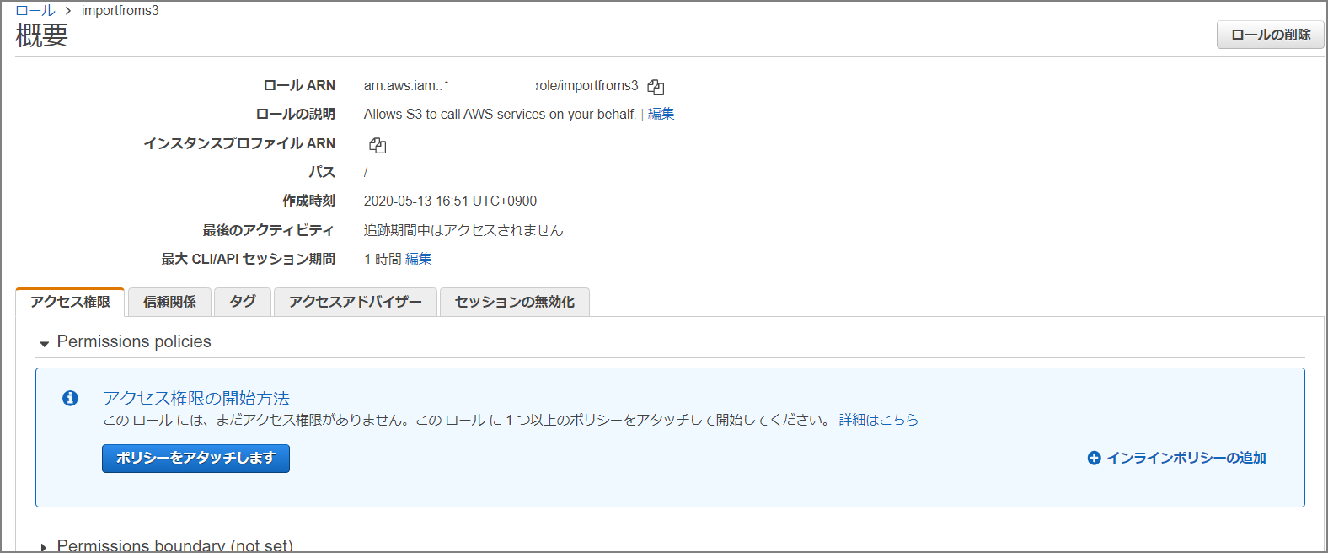Click the アクセス権限の開始方法 heading
Viewport: 1328px width, 553px height.
click(x=195, y=398)
